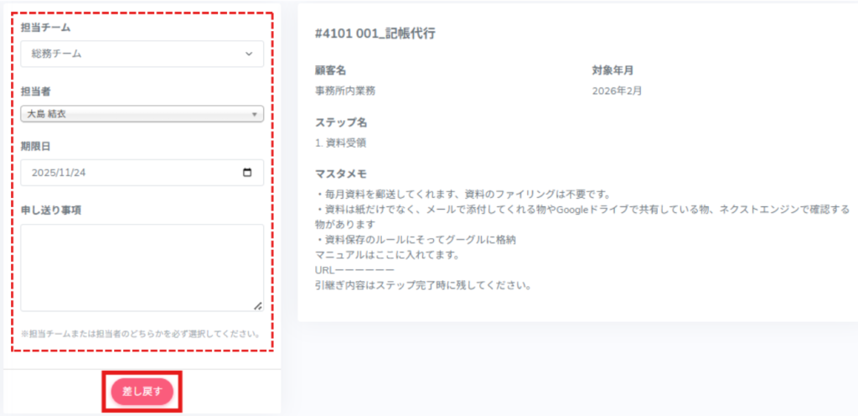Click the マスタメモ section heading

pyautogui.click(x=341, y=174)
